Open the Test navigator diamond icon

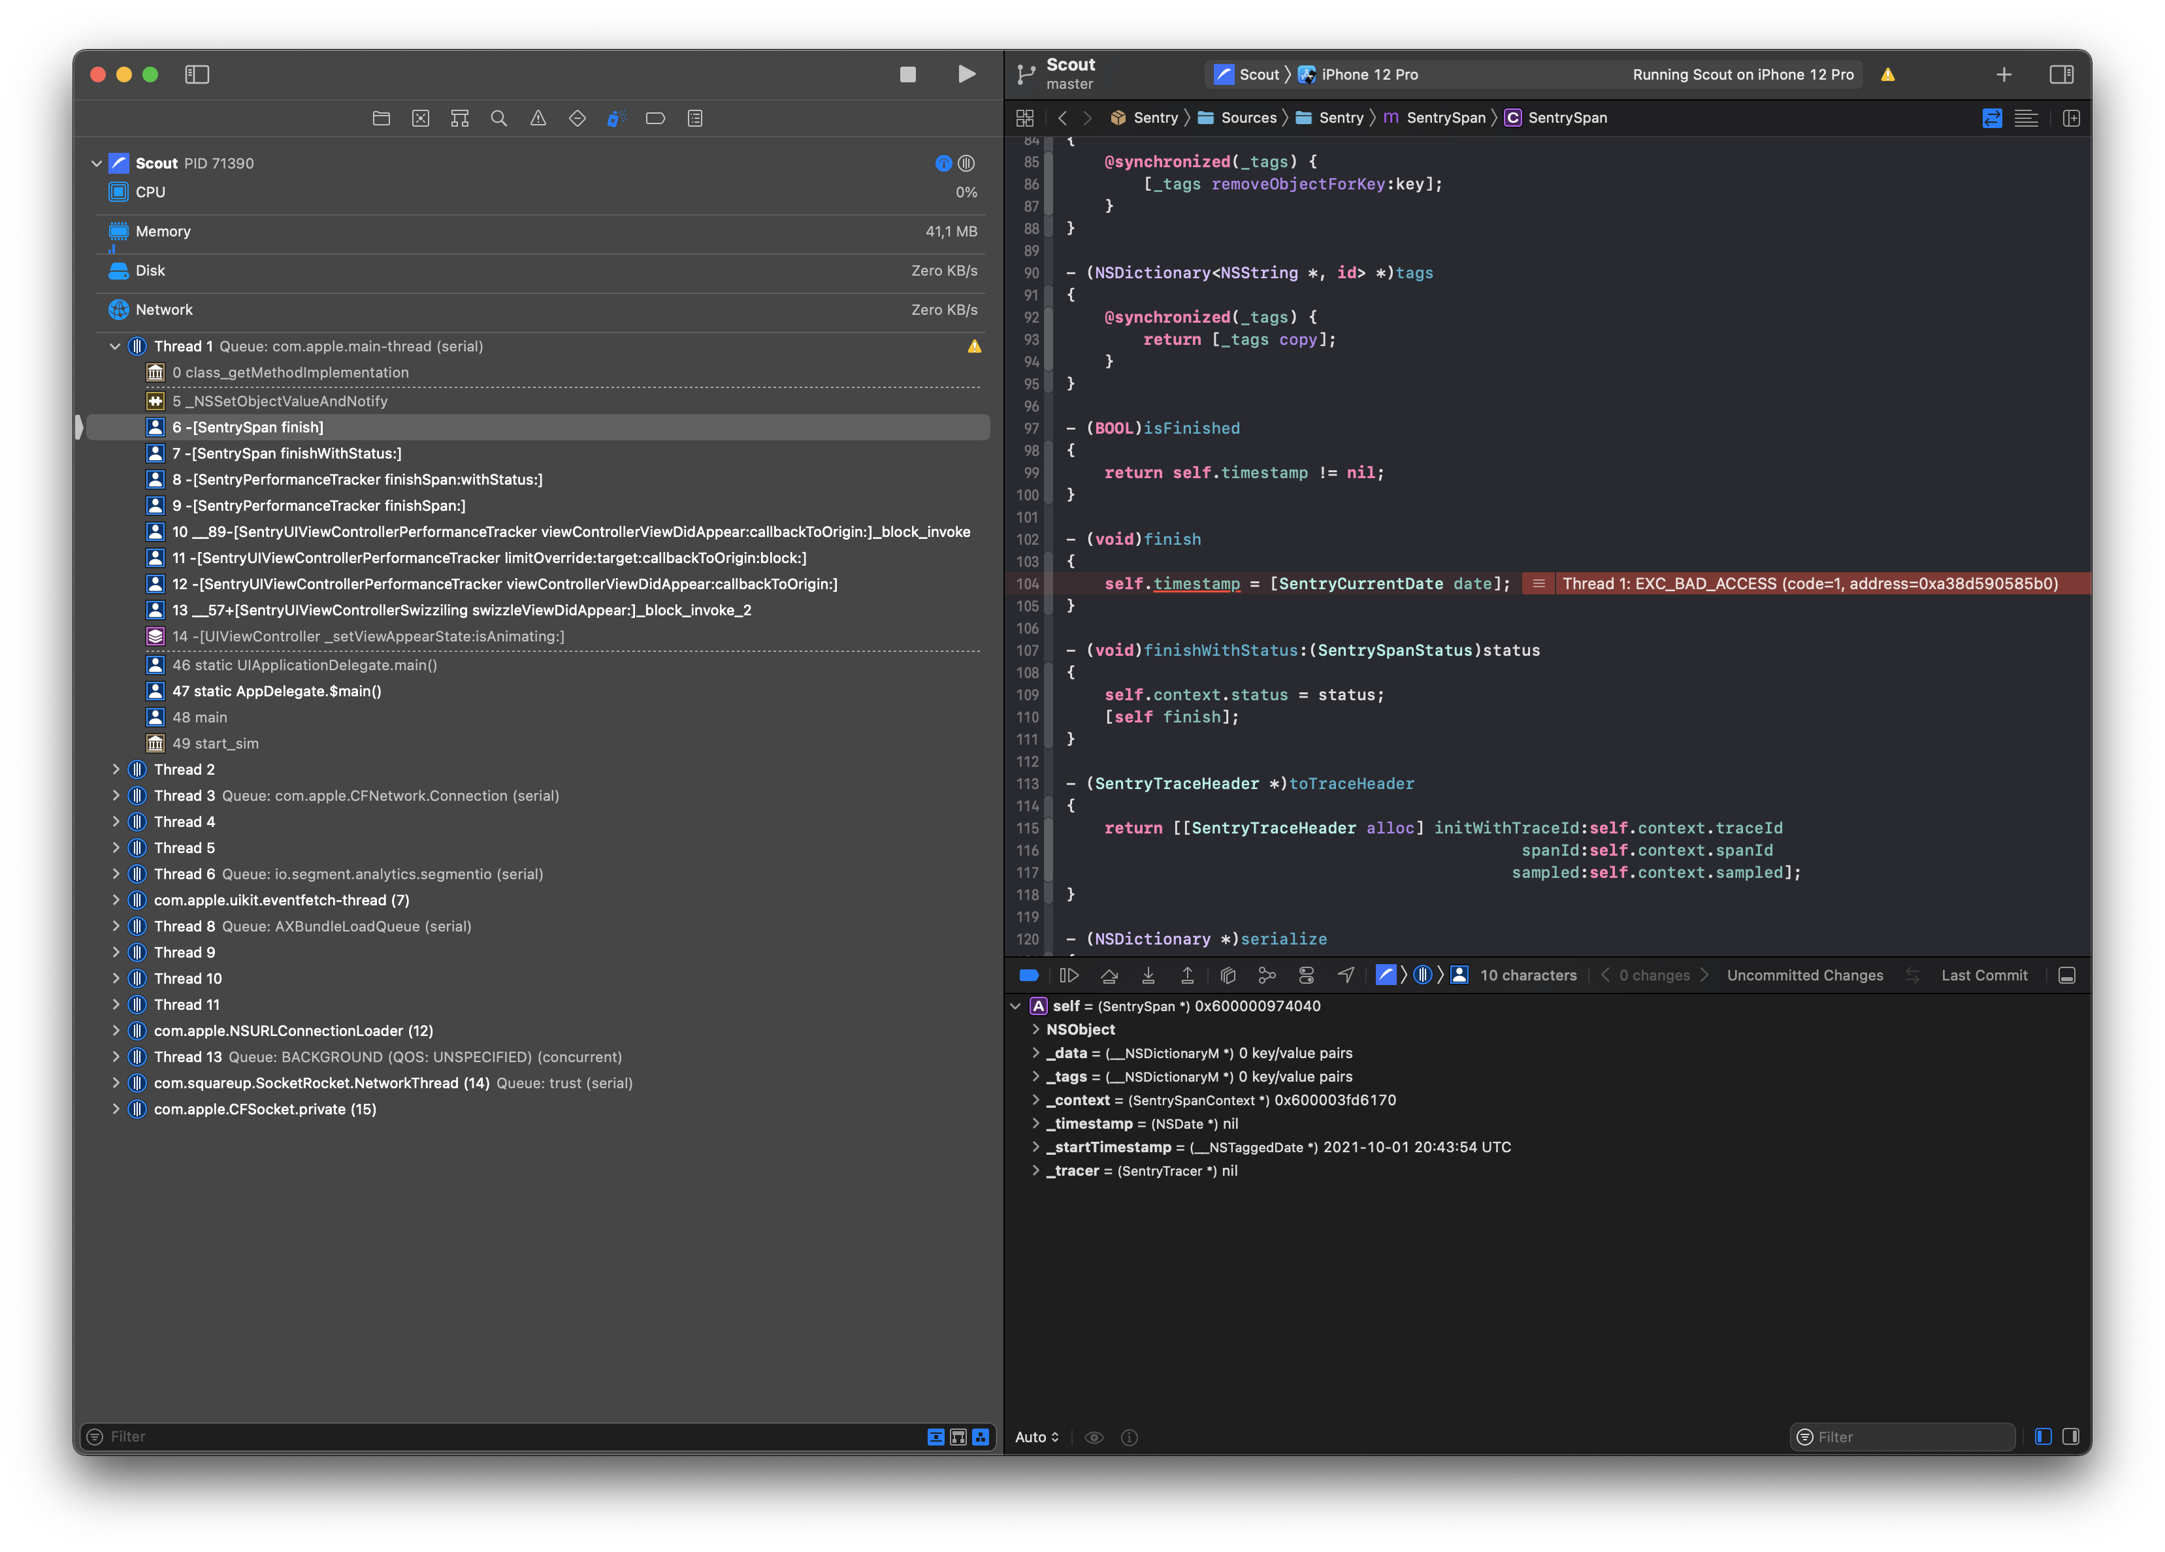578,118
